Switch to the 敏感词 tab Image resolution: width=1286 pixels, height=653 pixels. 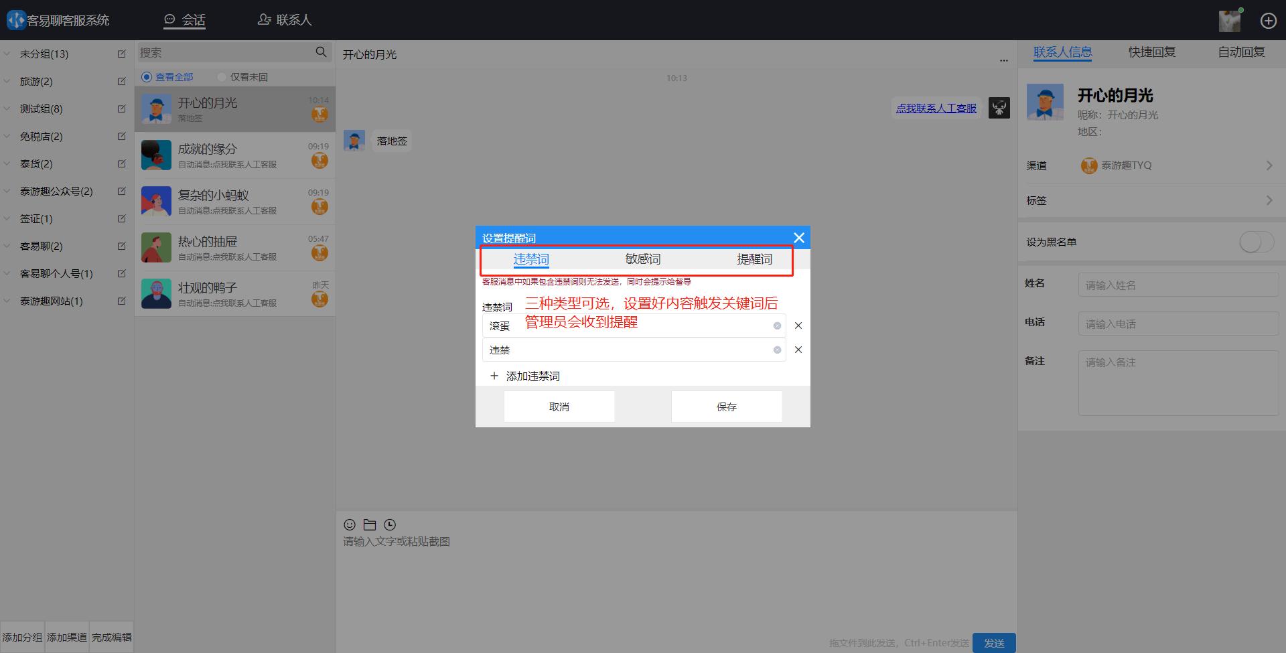click(x=642, y=259)
